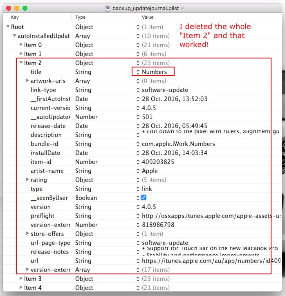Viewport: 285px width, 296px height.
Task: Open type stepper for current-versio row
Action: click(138, 108)
